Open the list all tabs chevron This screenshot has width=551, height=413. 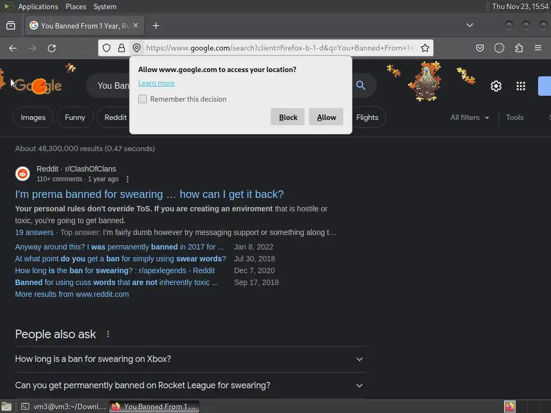pos(469,25)
